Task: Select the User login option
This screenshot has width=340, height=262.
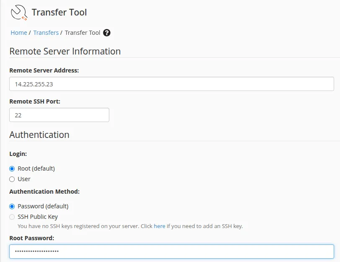Action: [x=12, y=179]
